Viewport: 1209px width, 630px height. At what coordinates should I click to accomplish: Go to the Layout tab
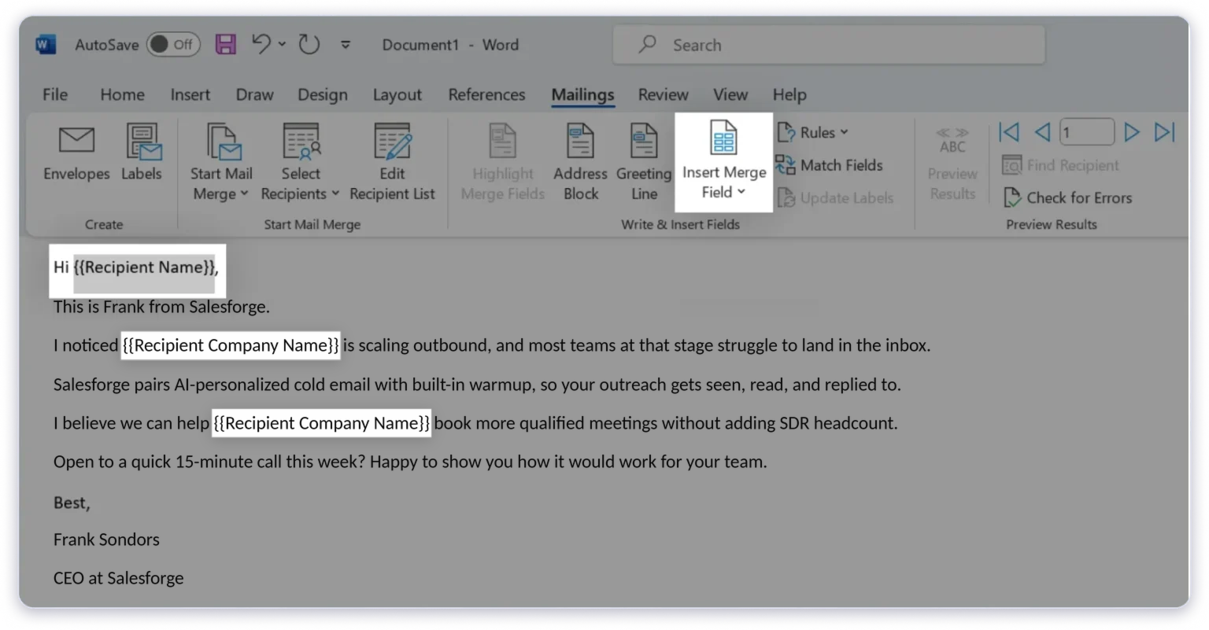tap(397, 94)
